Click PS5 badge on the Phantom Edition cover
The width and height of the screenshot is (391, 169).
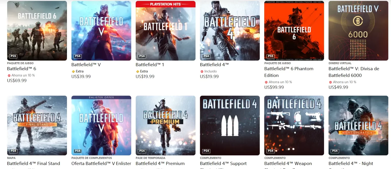click(x=271, y=56)
